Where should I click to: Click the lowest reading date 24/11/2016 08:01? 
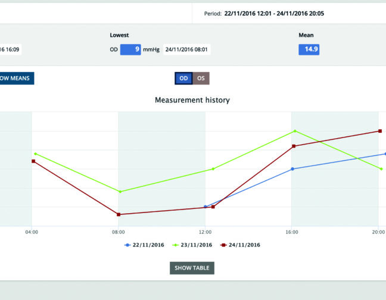(x=186, y=49)
